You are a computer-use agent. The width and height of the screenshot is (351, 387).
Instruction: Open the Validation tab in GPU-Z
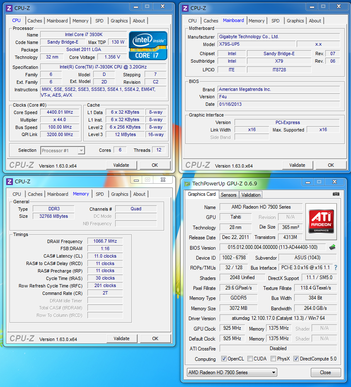click(x=251, y=195)
